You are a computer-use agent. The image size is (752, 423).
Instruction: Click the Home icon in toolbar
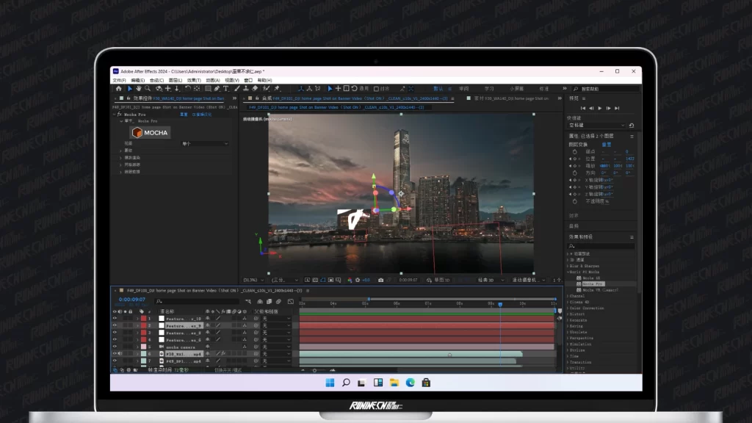click(x=118, y=88)
